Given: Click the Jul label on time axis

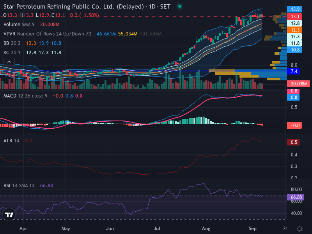Looking at the screenshot, I should click(157, 229).
